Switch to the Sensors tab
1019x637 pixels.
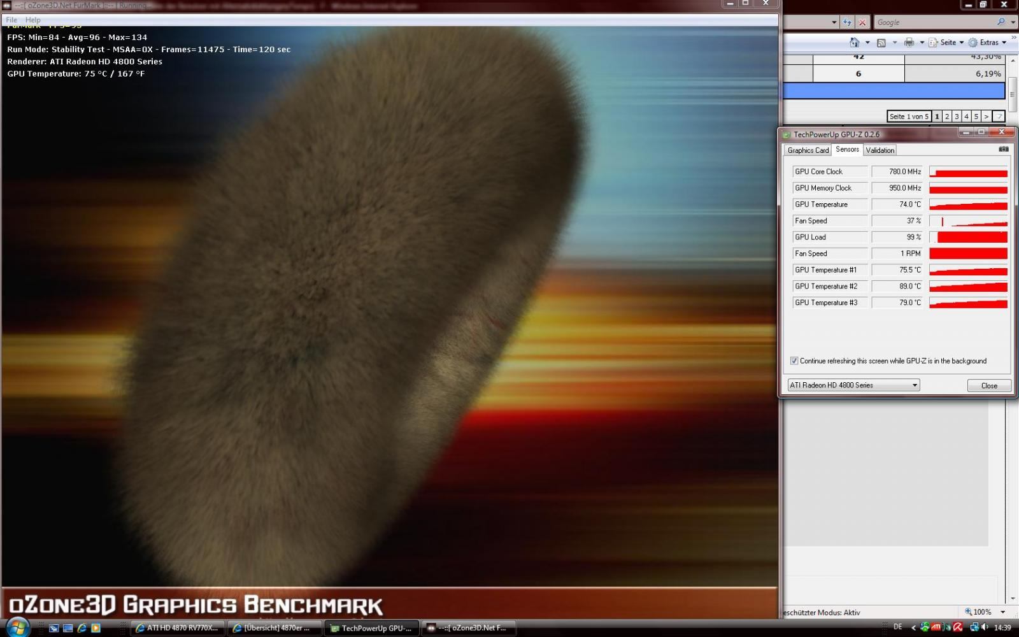point(847,149)
